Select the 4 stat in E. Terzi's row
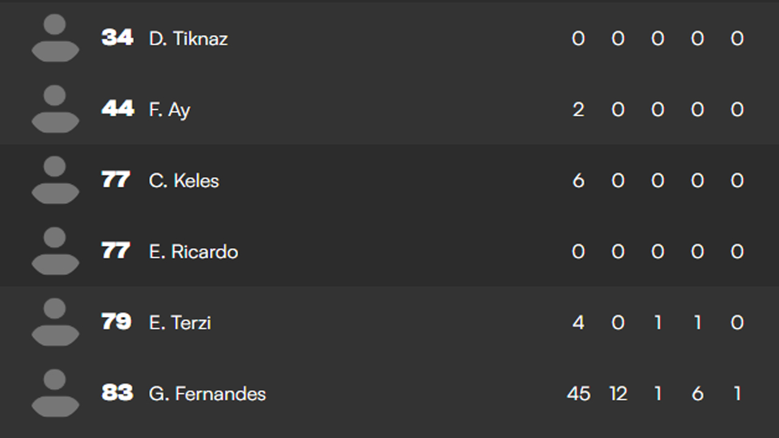 578,322
